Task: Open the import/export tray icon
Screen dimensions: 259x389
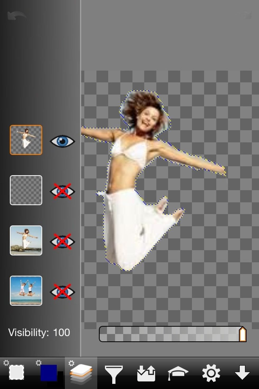Action: (146, 373)
